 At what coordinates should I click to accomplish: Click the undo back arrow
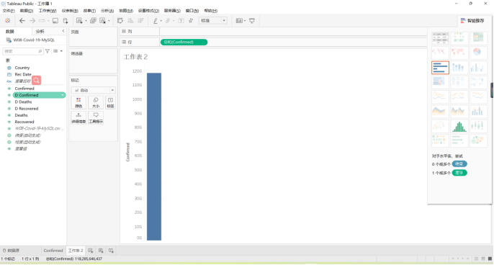coord(22,21)
